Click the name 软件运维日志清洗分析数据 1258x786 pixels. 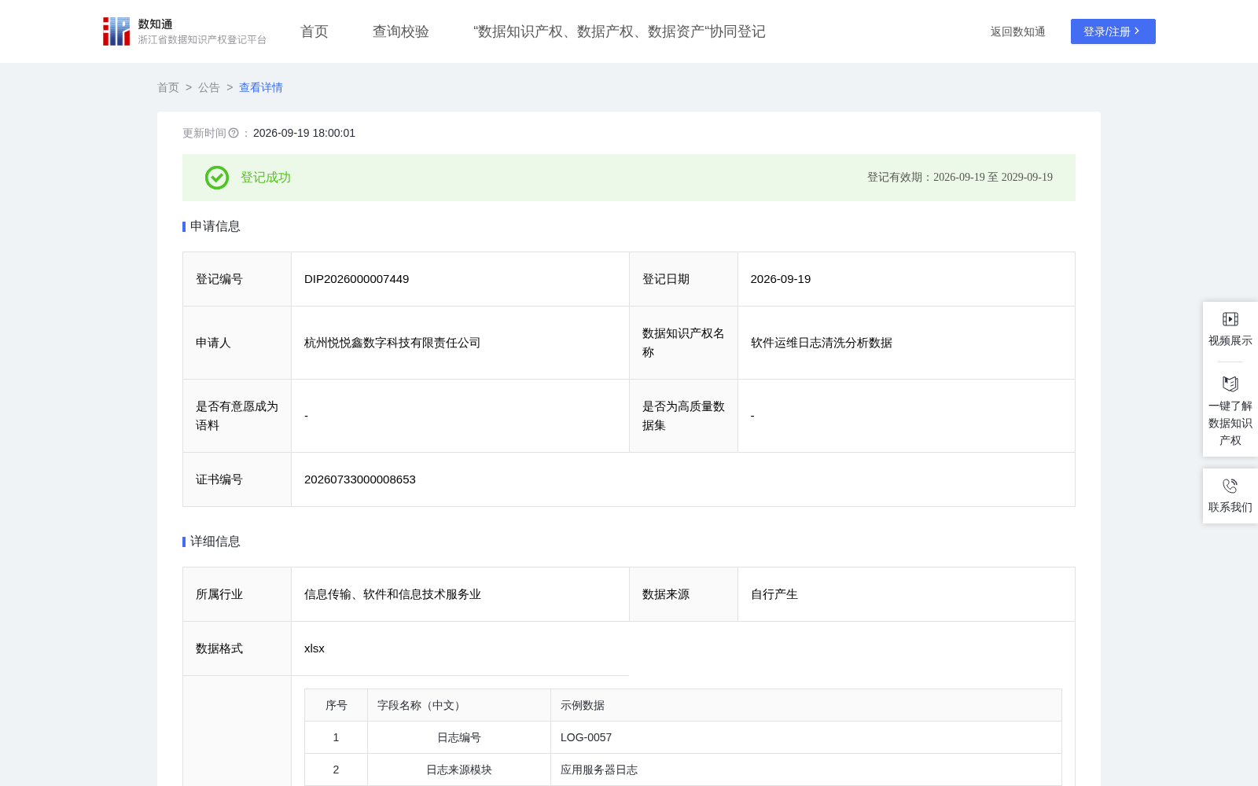tap(822, 343)
